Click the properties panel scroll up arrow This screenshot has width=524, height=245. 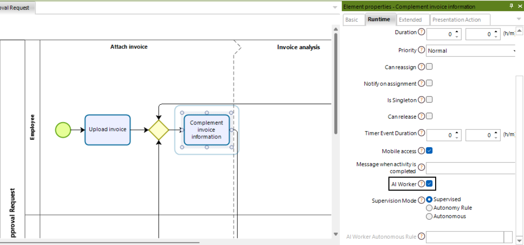click(519, 31)
